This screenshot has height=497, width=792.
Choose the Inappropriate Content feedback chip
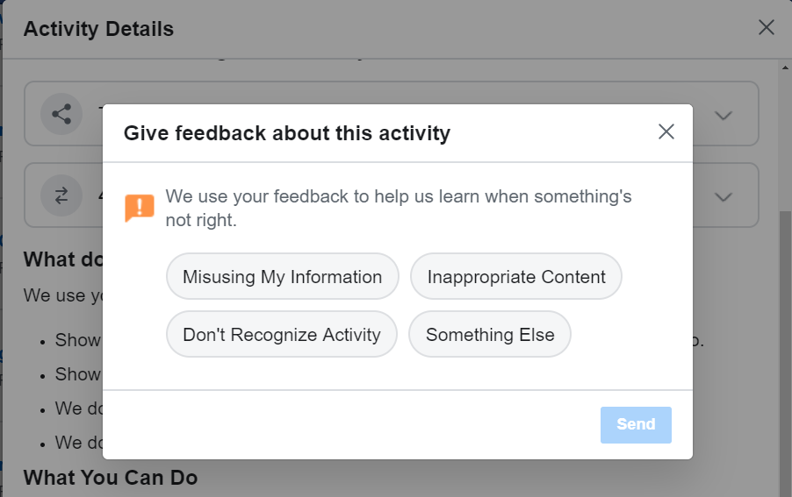tap(516, 277)
